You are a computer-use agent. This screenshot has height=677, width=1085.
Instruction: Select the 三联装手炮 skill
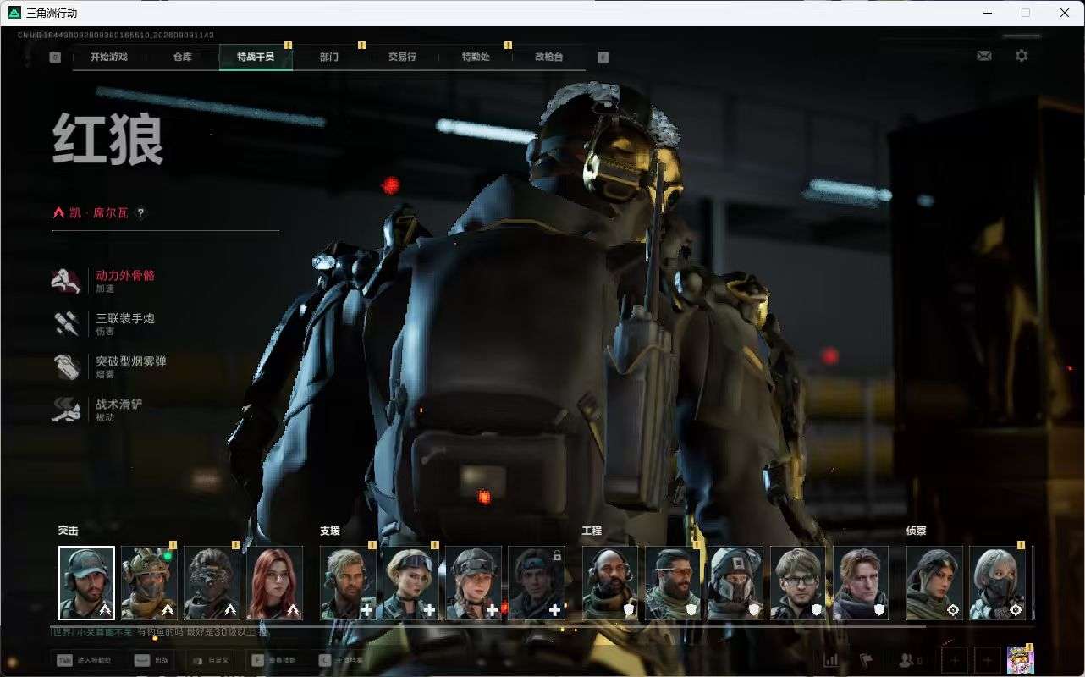(104, 324)
